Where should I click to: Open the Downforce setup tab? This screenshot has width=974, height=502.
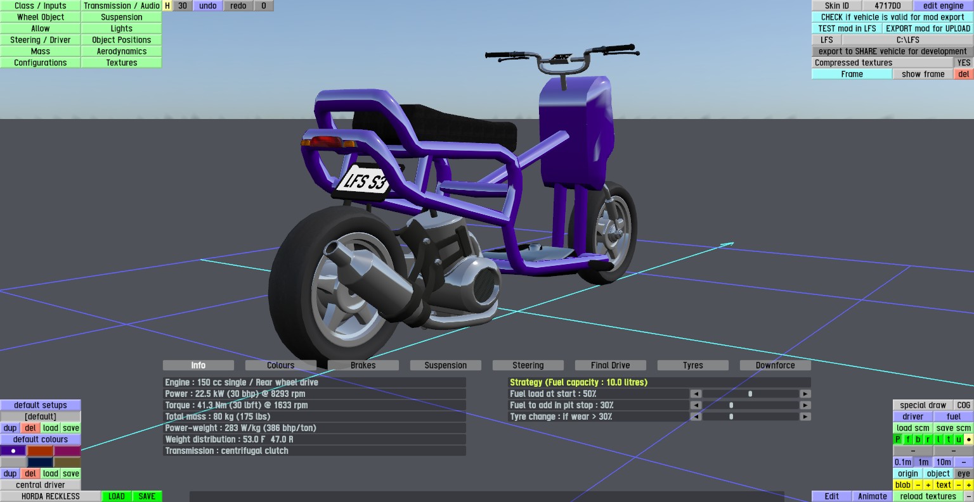point(776,365)
